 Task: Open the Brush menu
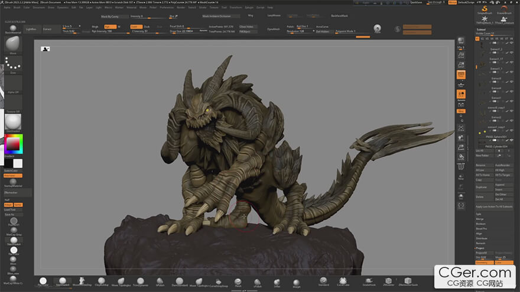click(17, 7)
